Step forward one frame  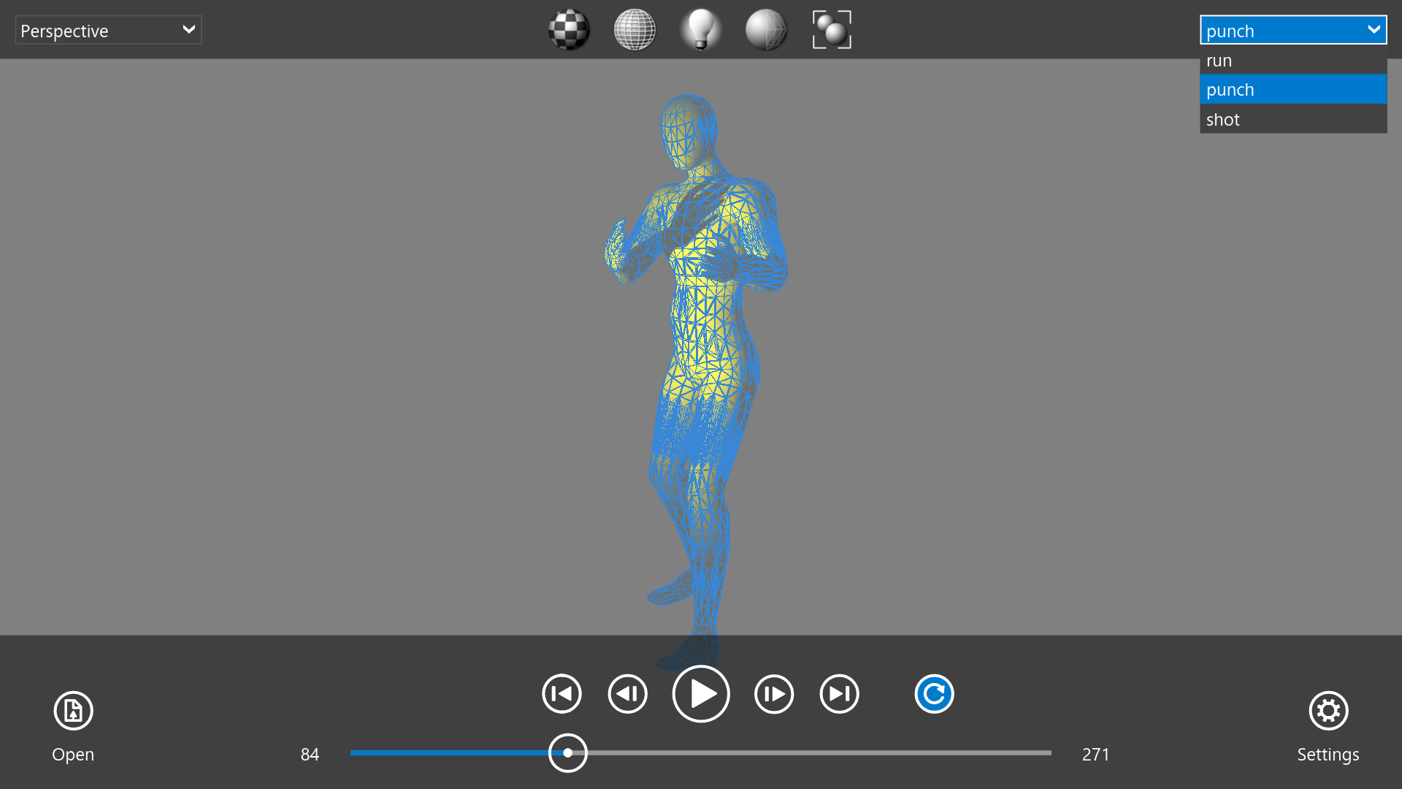(x=773, y=694)
